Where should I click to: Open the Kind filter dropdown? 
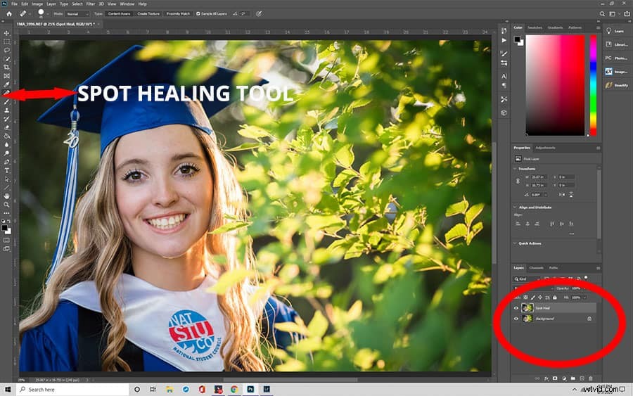527,279
